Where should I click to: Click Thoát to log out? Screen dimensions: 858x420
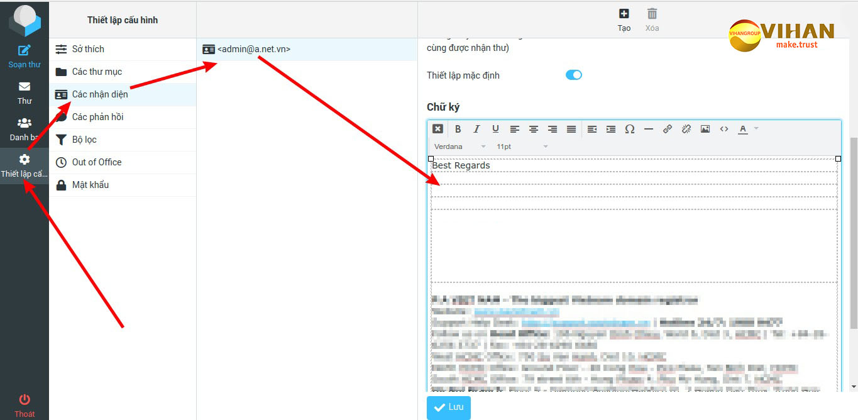pyautogui.click(x=25, y=405)
